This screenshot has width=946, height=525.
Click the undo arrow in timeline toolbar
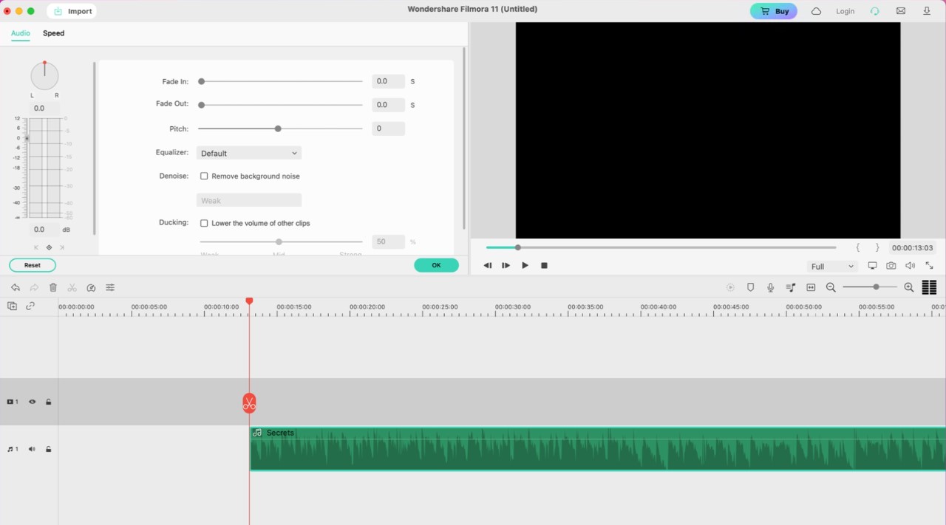click(16, 287)
